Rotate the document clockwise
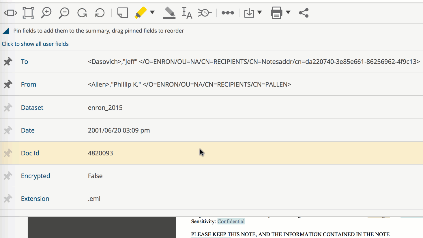The height and width of the screenshot is (238, 423). point(82,13)
